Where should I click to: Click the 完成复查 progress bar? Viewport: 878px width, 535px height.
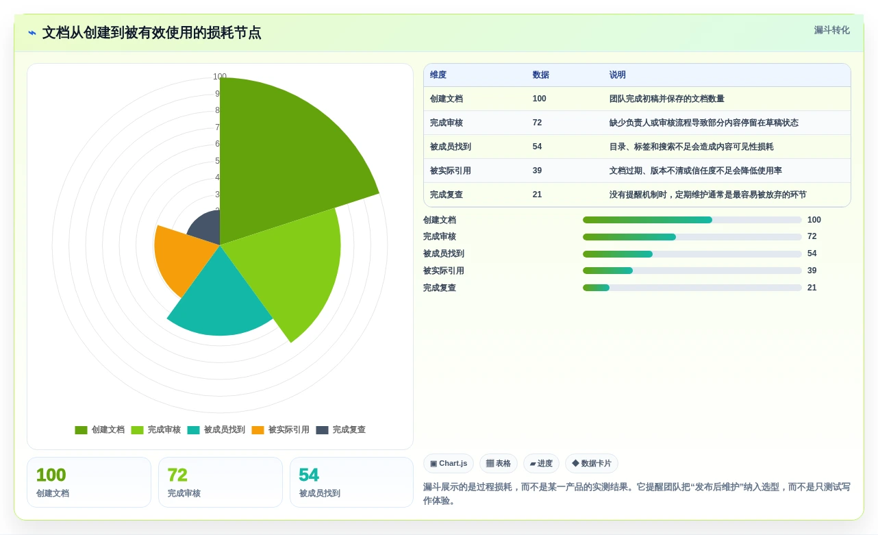692,288
